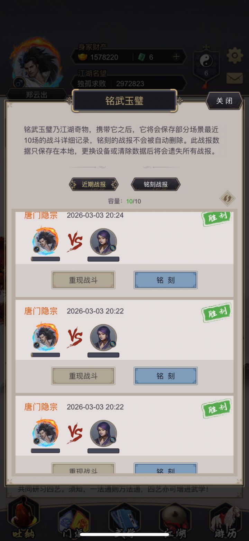249x541 pixels.
Task: Tap the plus icon beside jade currency
Action: [x=176, y=57]
